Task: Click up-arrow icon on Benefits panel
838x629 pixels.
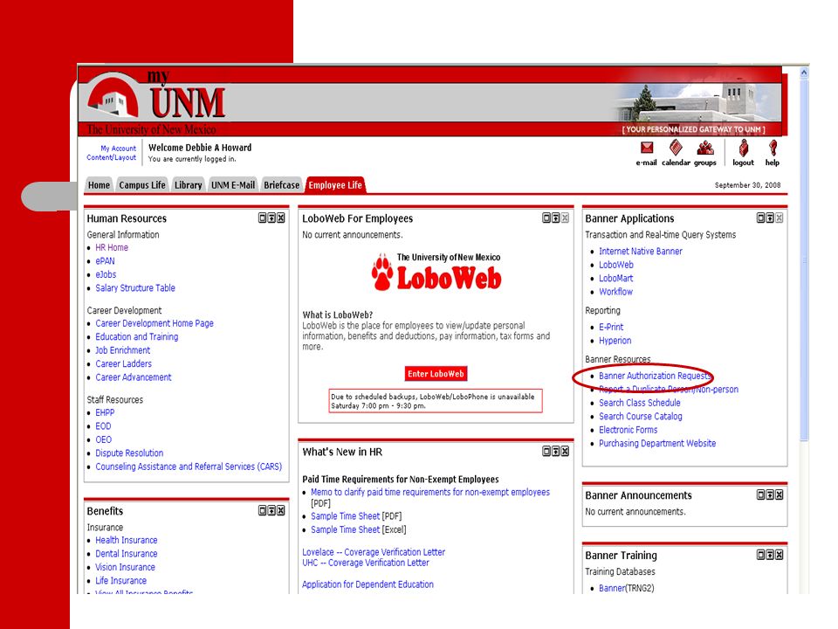Action: [x=271, y=510]
